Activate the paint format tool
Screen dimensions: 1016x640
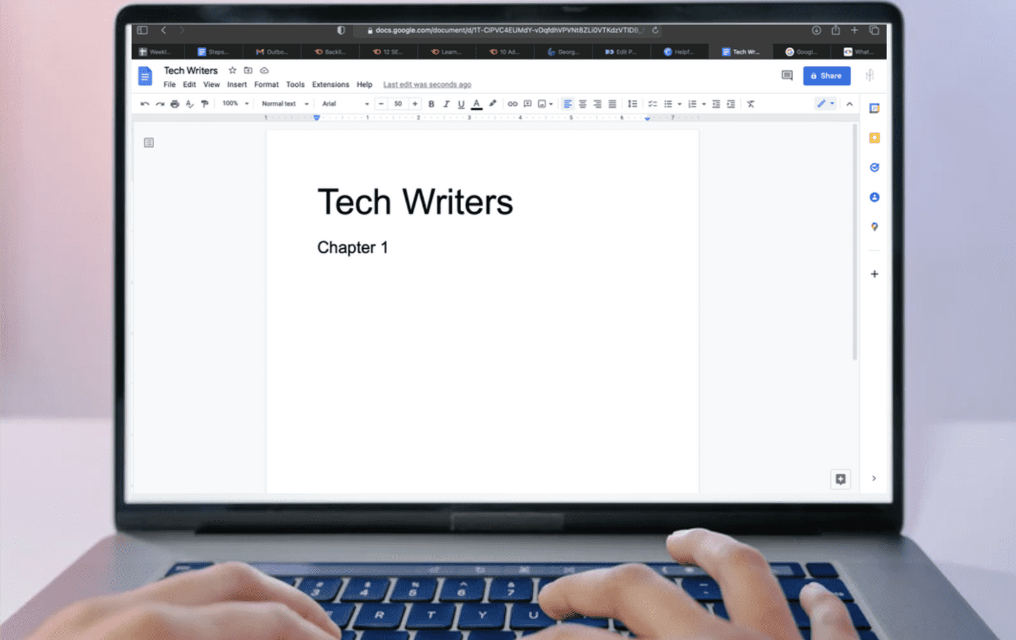(205, 104)
